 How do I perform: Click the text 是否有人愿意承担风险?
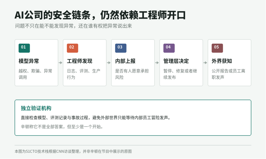click(132, 74)
